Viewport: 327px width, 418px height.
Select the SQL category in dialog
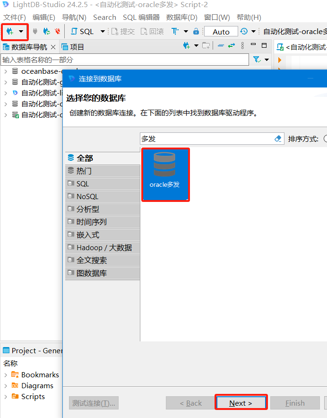103,183
